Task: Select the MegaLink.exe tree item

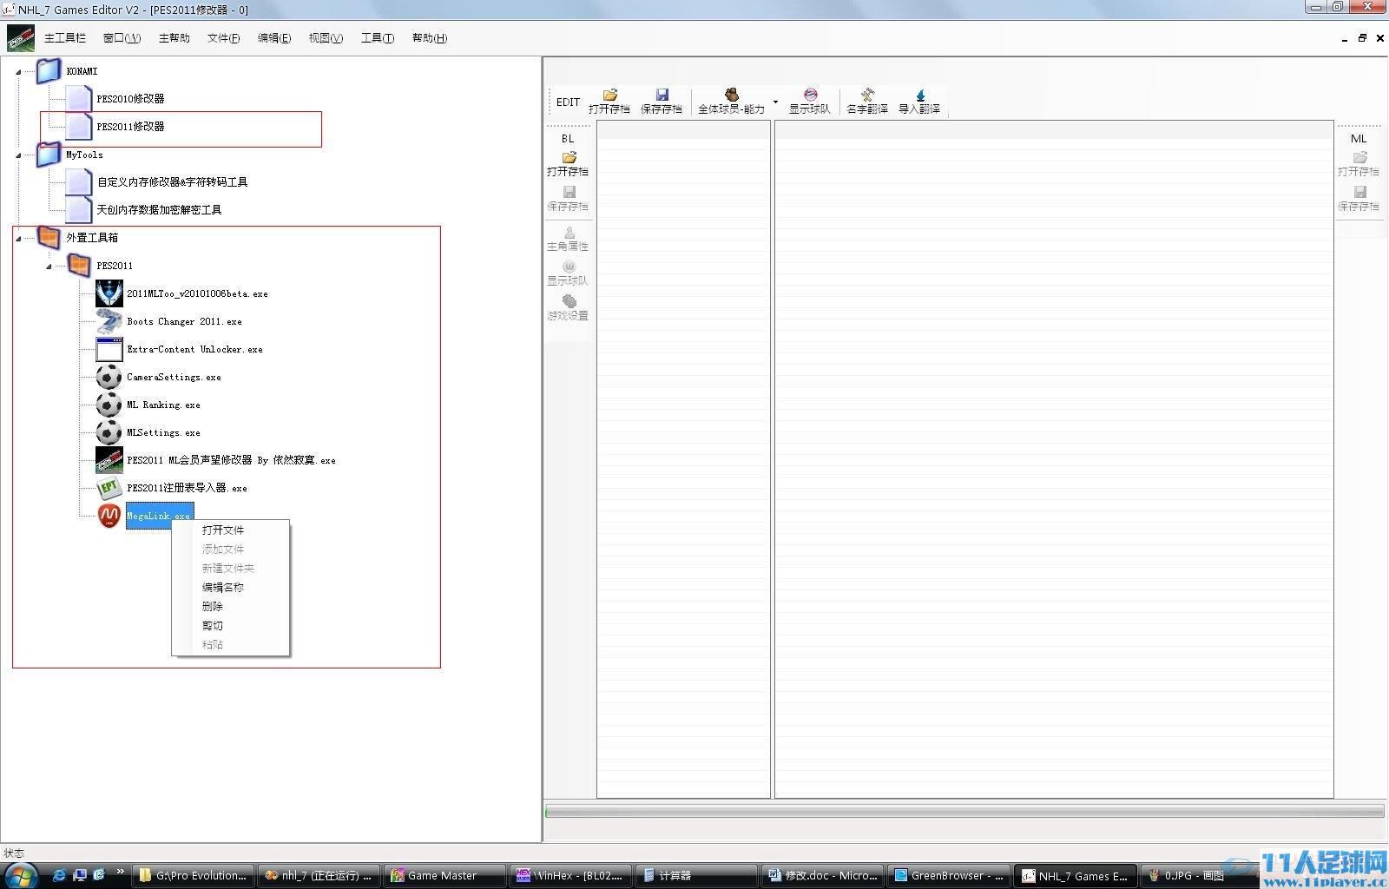Action: (159, 516)
